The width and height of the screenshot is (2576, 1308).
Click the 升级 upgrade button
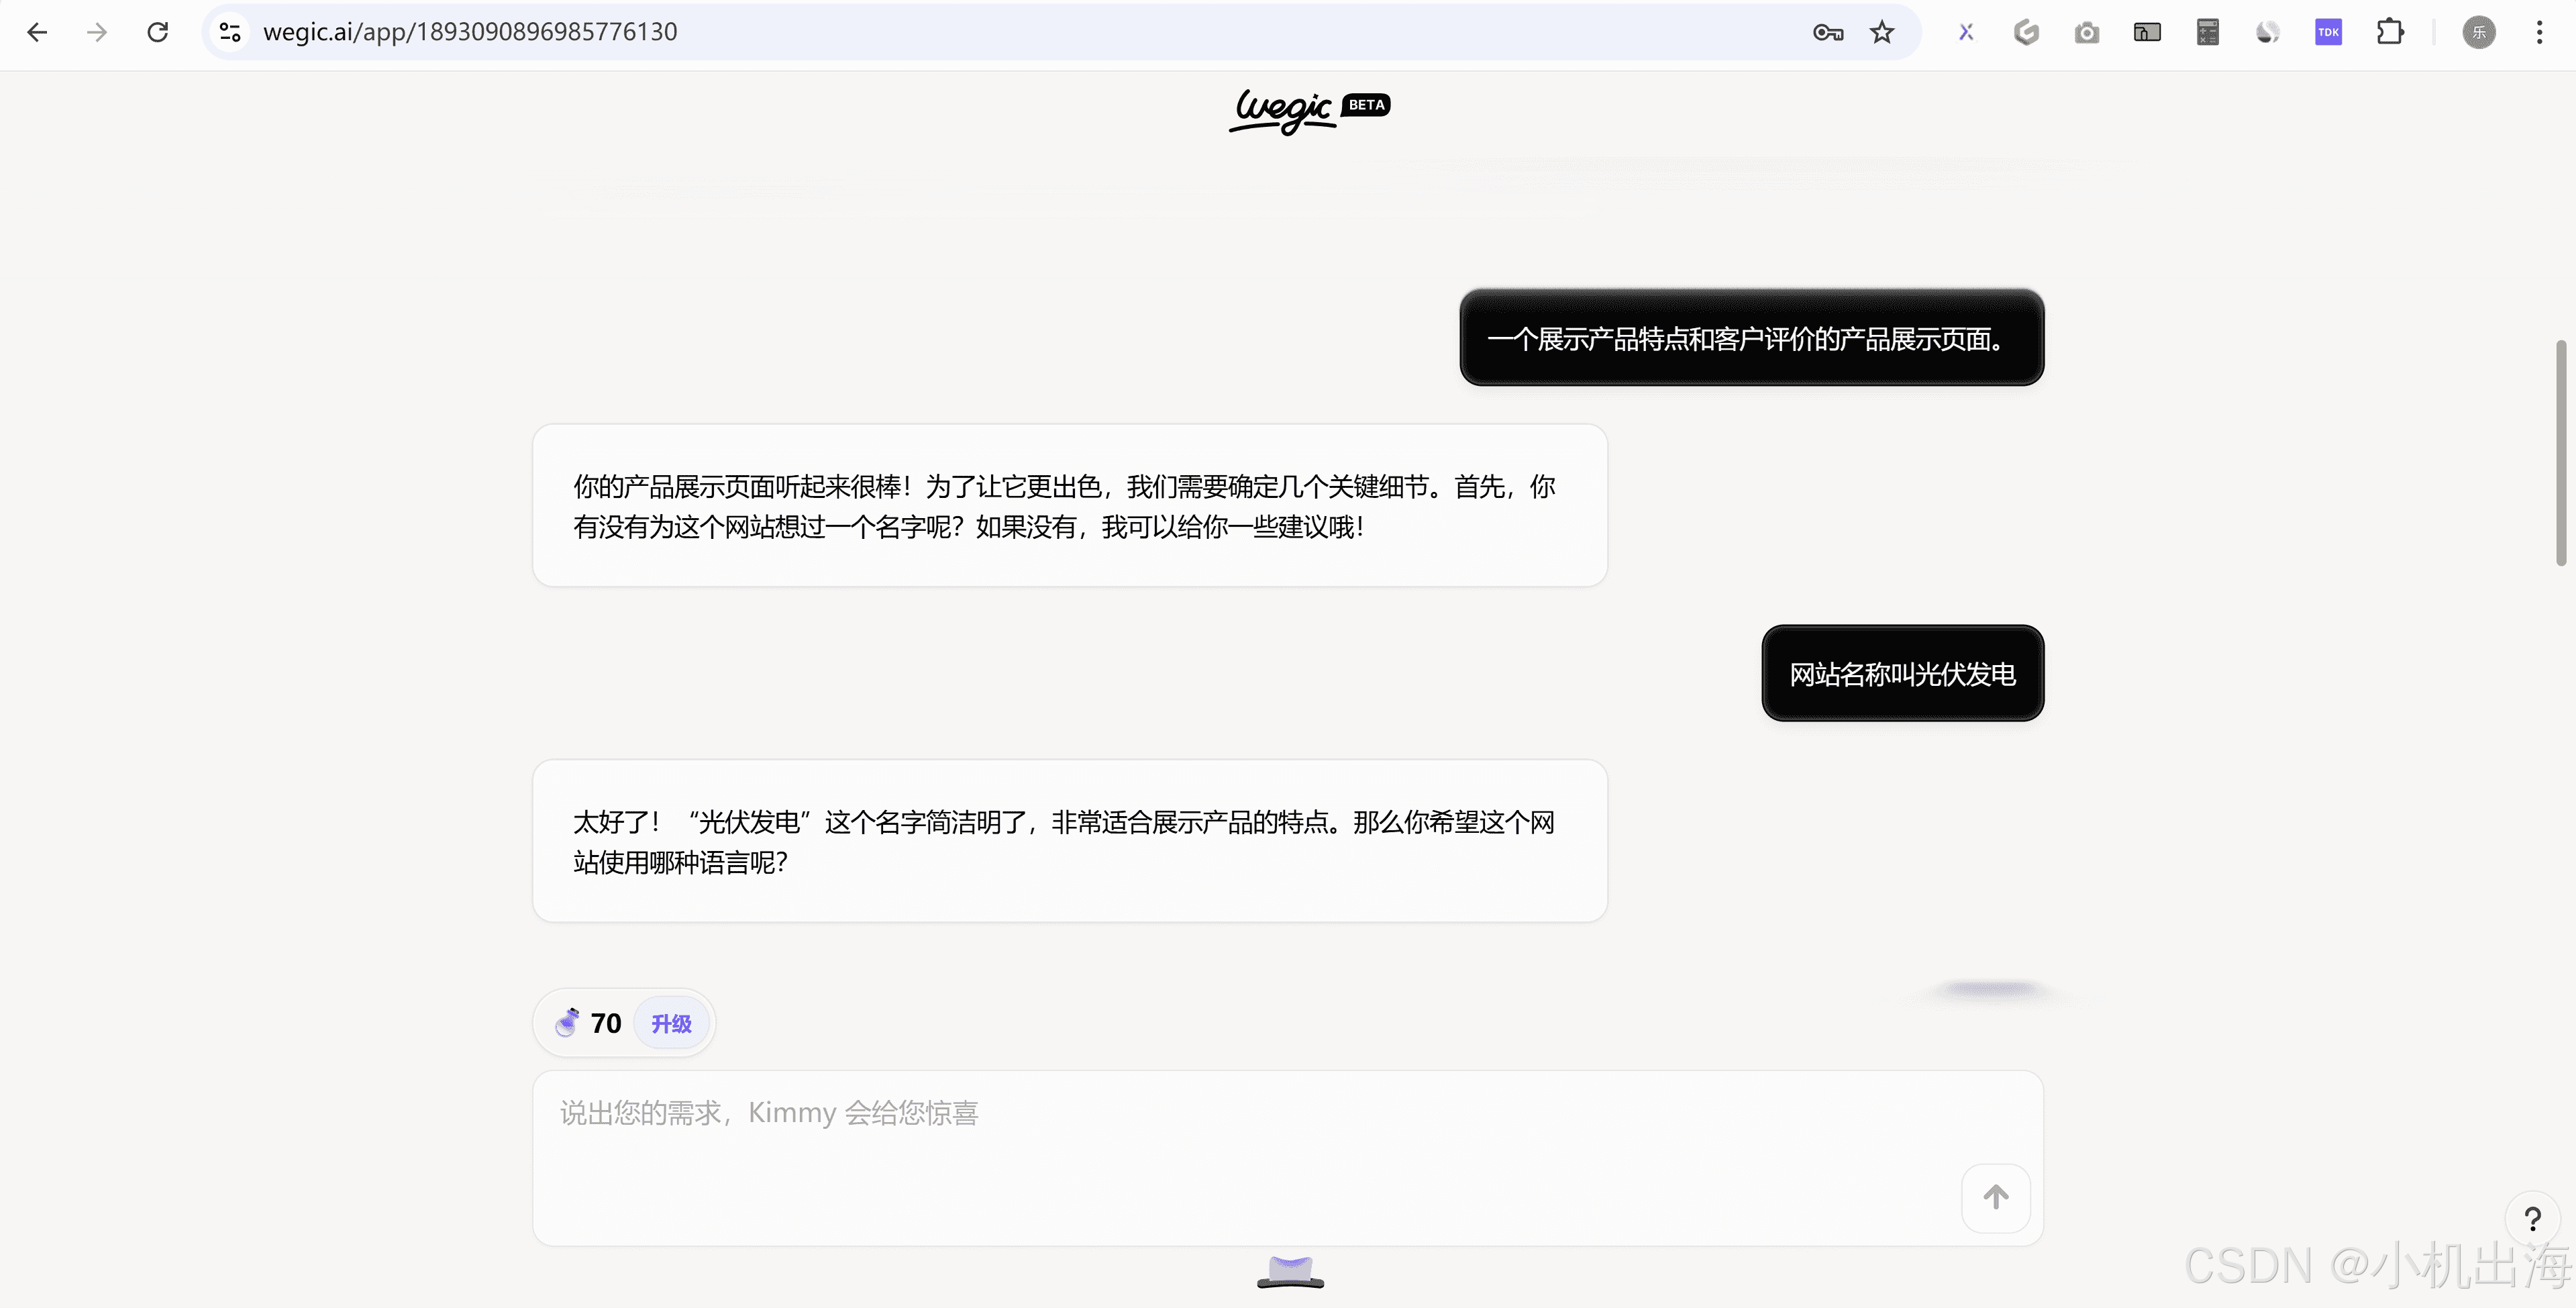(671, 1023)
